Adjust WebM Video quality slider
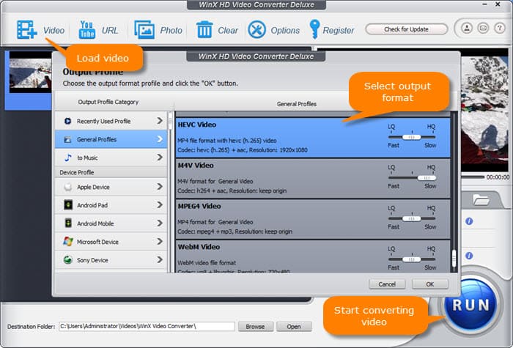 [412, 259]
